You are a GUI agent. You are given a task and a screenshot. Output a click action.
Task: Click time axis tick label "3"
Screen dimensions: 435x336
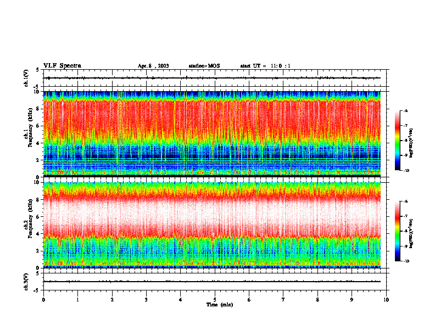point(146,300)
